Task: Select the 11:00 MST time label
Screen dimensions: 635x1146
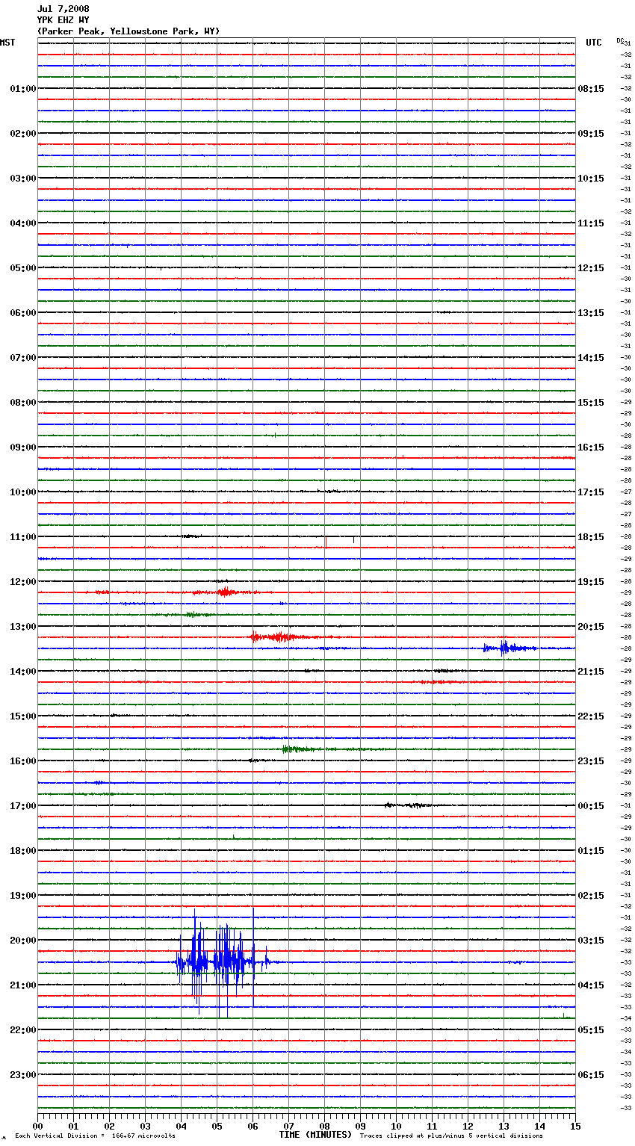Action: (x=23, y=537)
